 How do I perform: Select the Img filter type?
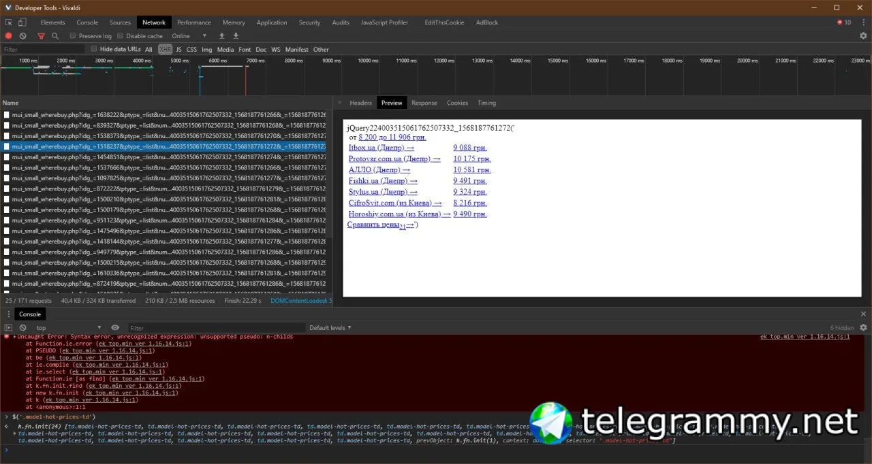click(206, 50)
